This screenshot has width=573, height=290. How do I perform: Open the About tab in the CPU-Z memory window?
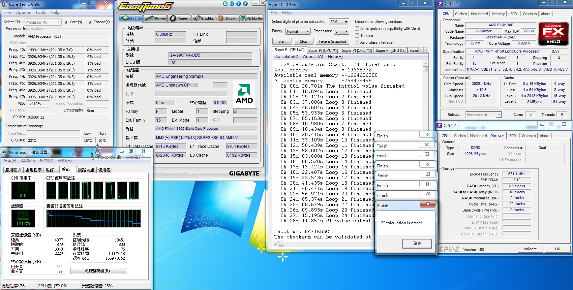(545, 136)
